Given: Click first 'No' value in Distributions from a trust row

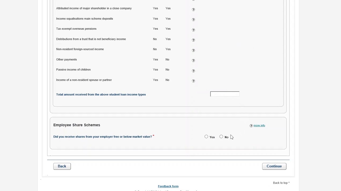Looking at the screenshot, I should (x=155, y=39).
